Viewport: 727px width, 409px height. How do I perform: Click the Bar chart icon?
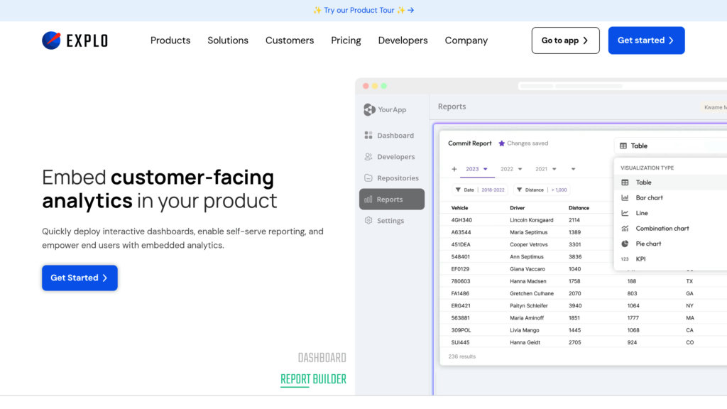(625, 197)
